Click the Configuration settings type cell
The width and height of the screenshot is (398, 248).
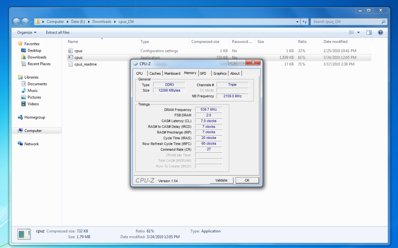tap(159, 51)
